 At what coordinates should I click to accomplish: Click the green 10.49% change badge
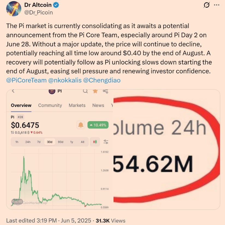pyautogui.click(x=98, y=125)
